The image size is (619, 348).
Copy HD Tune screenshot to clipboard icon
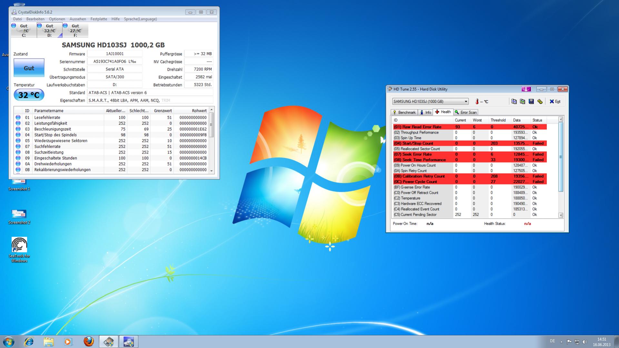tap(523, 102)
